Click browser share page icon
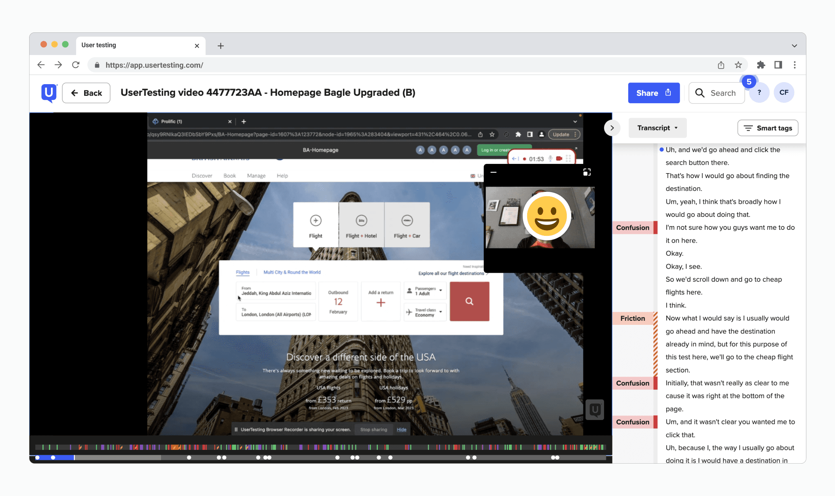 [721, 65]
